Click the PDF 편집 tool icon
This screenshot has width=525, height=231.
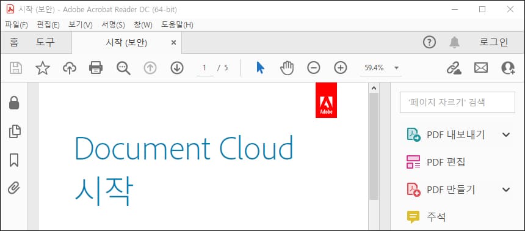pos(413,163)
